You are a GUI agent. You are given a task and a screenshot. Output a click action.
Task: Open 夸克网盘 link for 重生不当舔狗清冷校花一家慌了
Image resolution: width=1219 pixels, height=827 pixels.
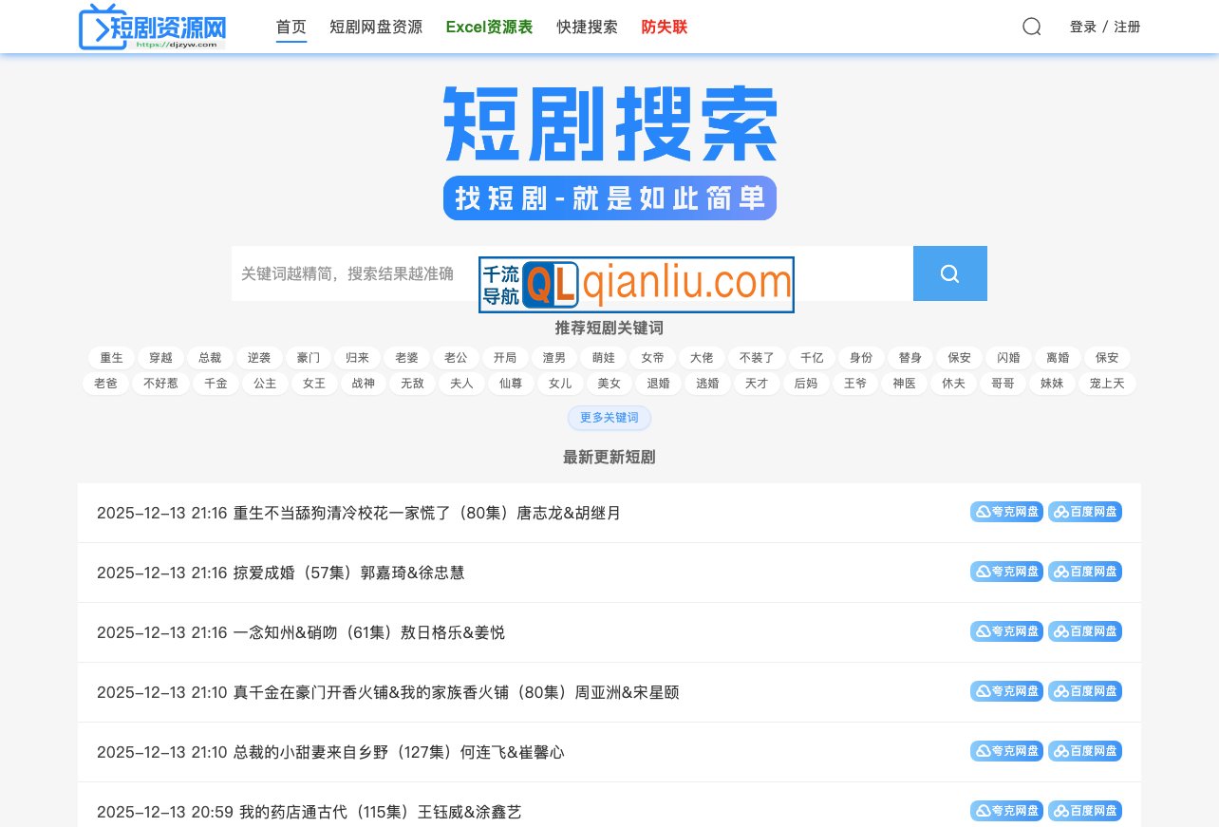click(x=1006, y=511)
